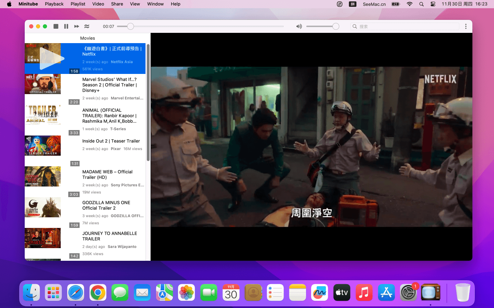This screenshot has width=494, height=308.
Task: Open the Playlist menu
Action: pyautogui.click(x=78, y=4)
